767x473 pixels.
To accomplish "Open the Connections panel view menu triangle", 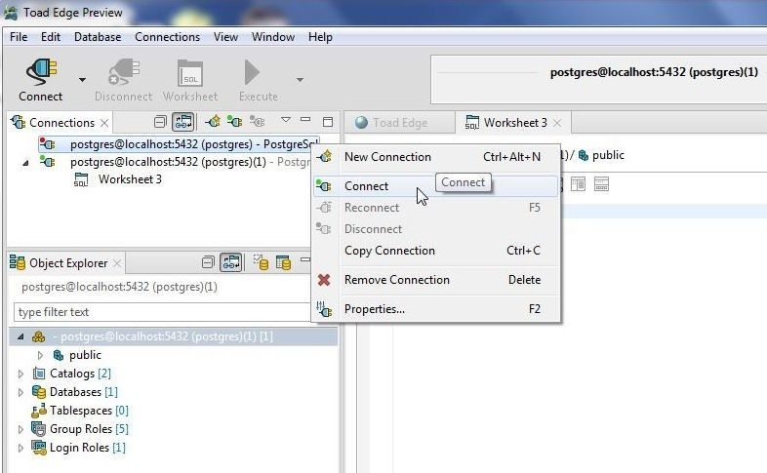I will [x=286, y=119].
